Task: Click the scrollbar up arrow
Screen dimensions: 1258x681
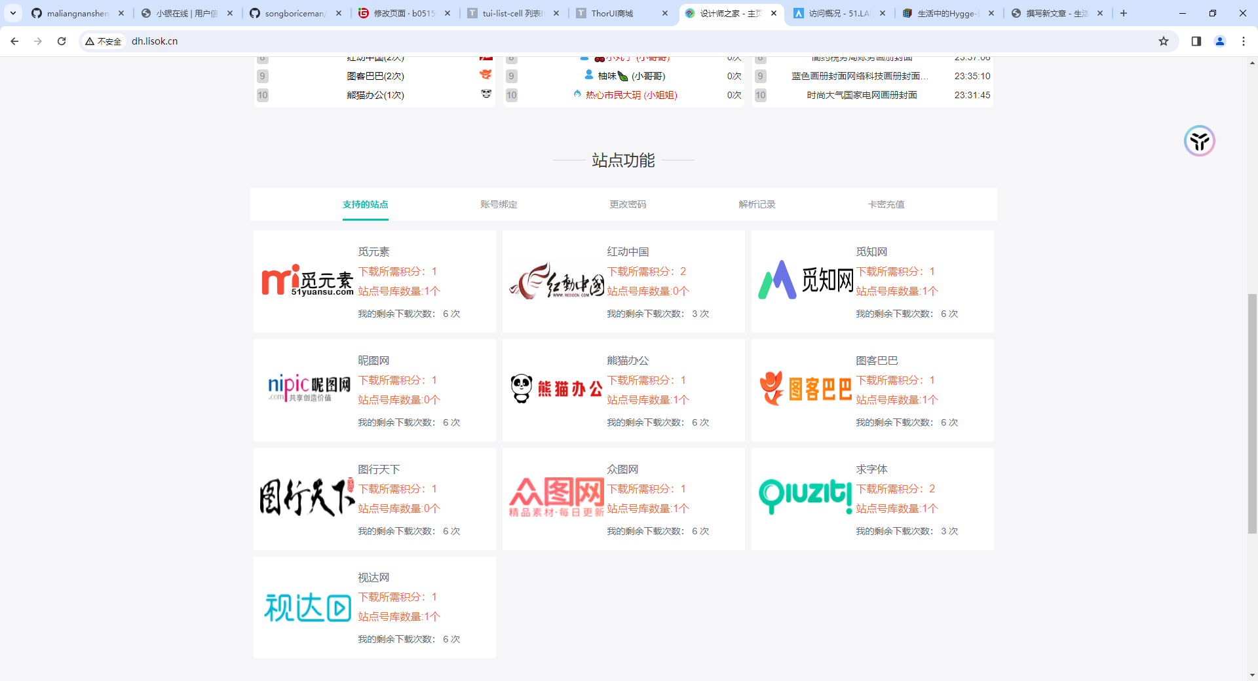Action: pos(1252,63)
